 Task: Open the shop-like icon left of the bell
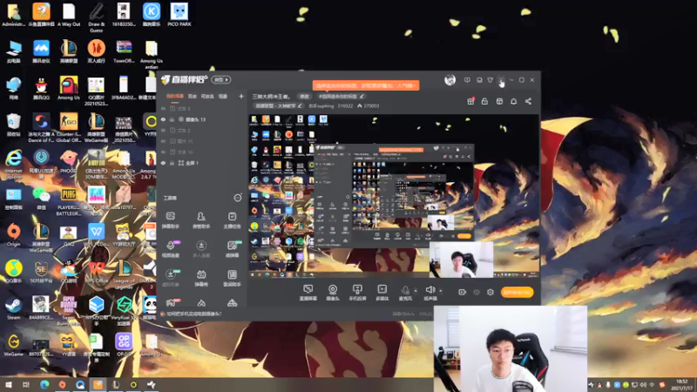(x=499, y=101)
